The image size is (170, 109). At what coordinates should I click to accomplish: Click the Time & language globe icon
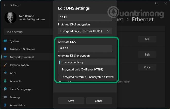click(x=5, y=89)
